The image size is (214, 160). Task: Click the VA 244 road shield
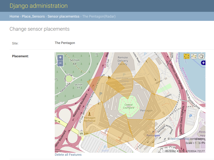[84, 134]
